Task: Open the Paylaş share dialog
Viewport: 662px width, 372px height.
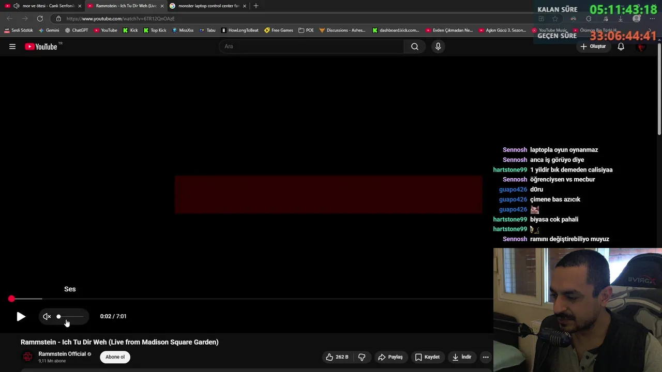Action: point(390,357)
